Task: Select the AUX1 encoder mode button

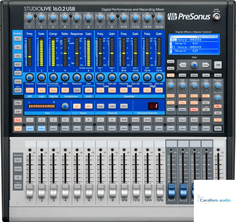Action: click(17, 64)
